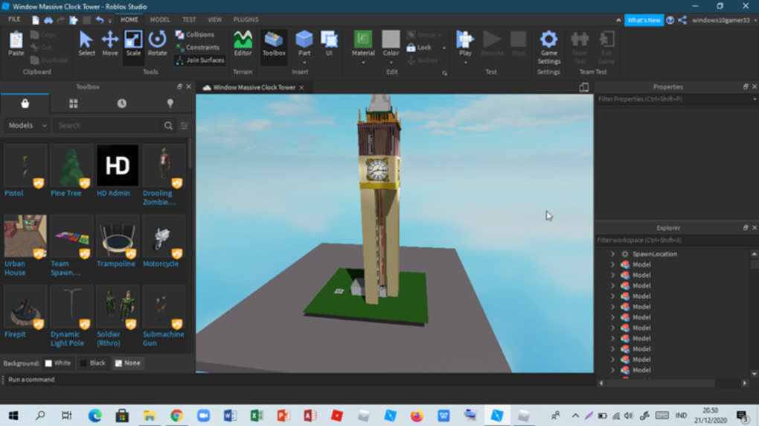Open Toolbox Marketplace tab

(x=25, y=104)
